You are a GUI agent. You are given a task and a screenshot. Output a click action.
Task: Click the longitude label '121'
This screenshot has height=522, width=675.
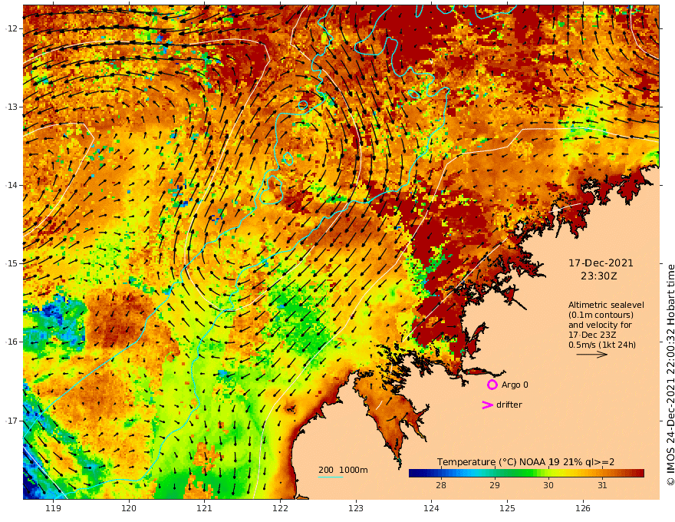pos(205,508)
